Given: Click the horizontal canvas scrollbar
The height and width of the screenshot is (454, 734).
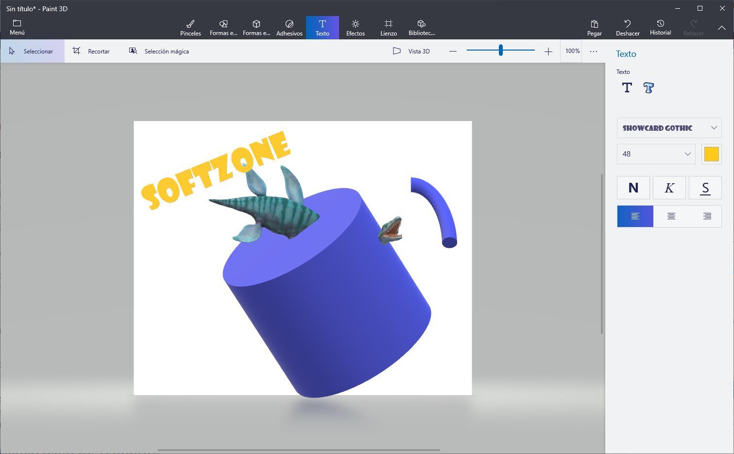Looking at the screenshot, I should (299, 450).
